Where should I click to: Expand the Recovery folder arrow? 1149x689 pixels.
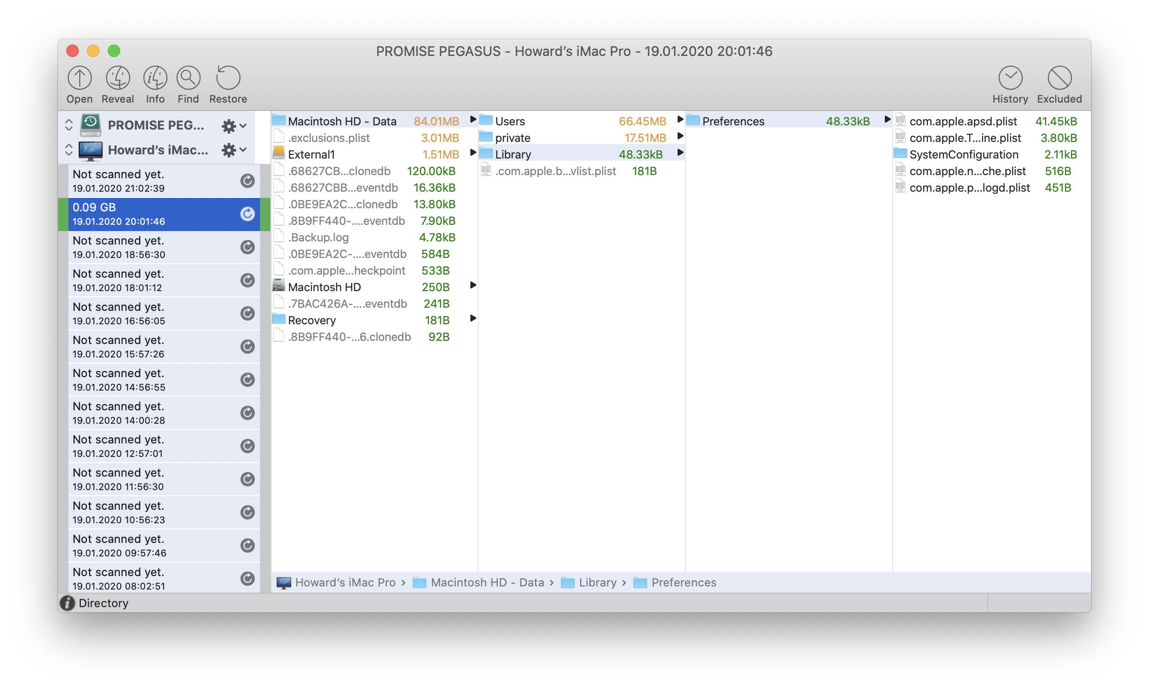pos(472,319)
